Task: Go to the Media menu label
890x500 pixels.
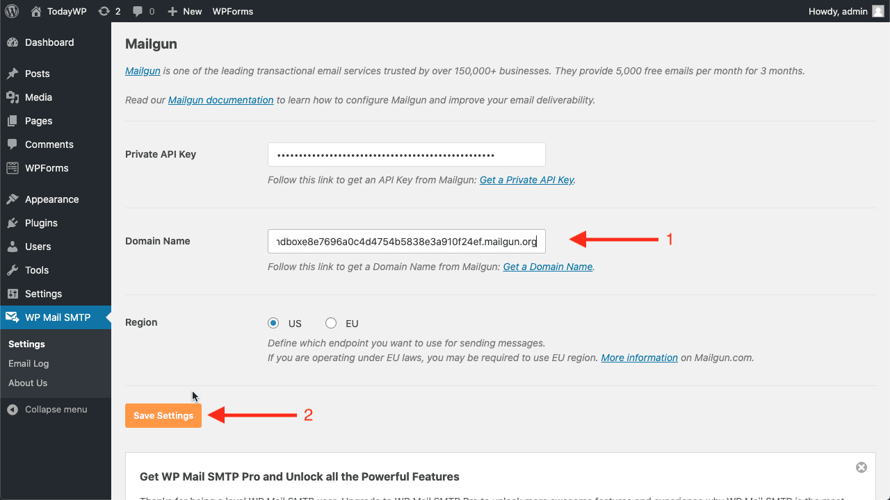Action: click(38, 97)
